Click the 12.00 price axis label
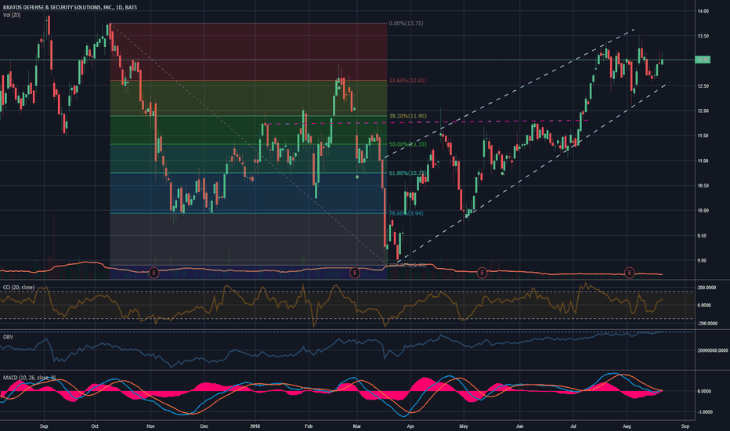 pos(703,111)
